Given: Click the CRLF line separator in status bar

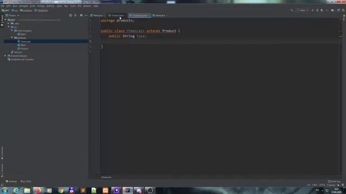Looking at the screenshot, I should 315,185.
